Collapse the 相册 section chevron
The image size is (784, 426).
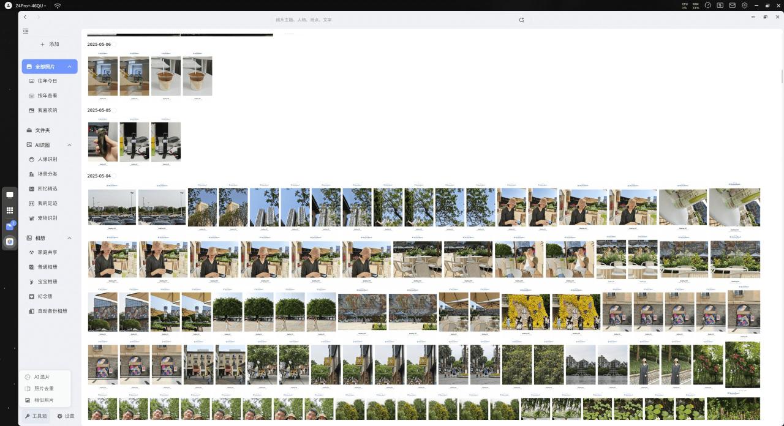[x=69, y=238]
